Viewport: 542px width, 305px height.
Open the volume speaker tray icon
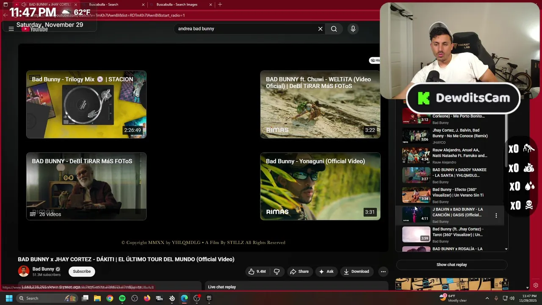tap(512, 298)
